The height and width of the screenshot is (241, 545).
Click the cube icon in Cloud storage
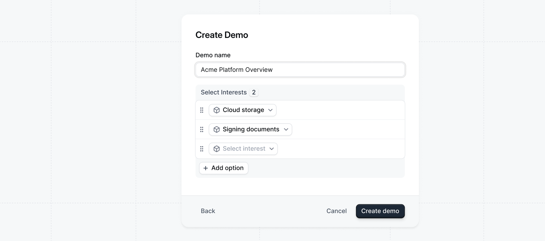217,110
